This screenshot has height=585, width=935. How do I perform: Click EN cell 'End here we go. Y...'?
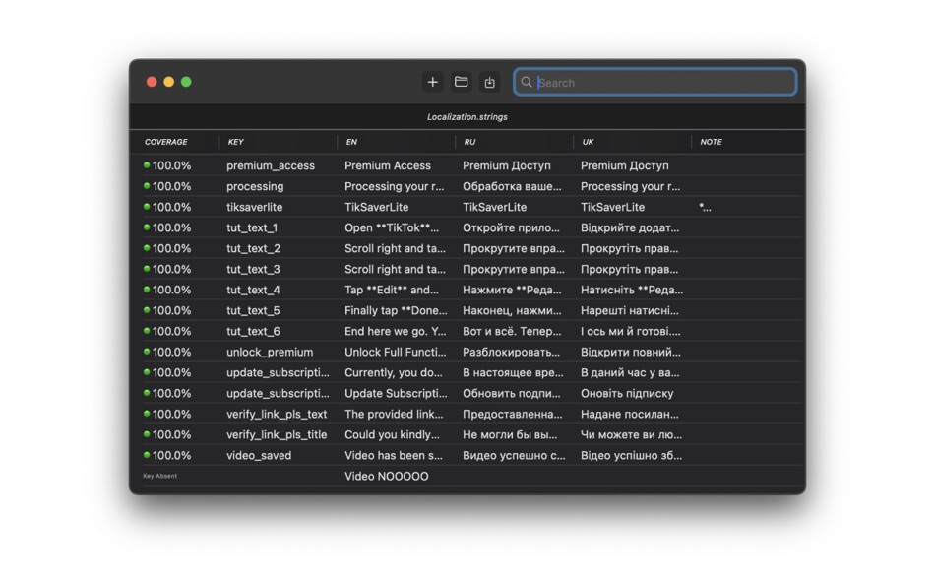[396, 331]
